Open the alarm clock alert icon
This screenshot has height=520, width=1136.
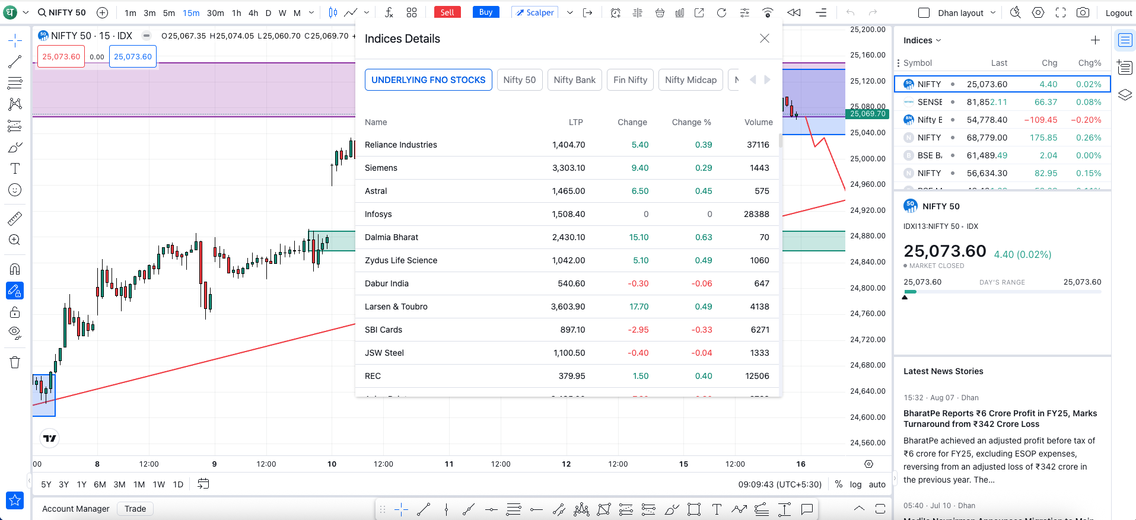(616, 12)
